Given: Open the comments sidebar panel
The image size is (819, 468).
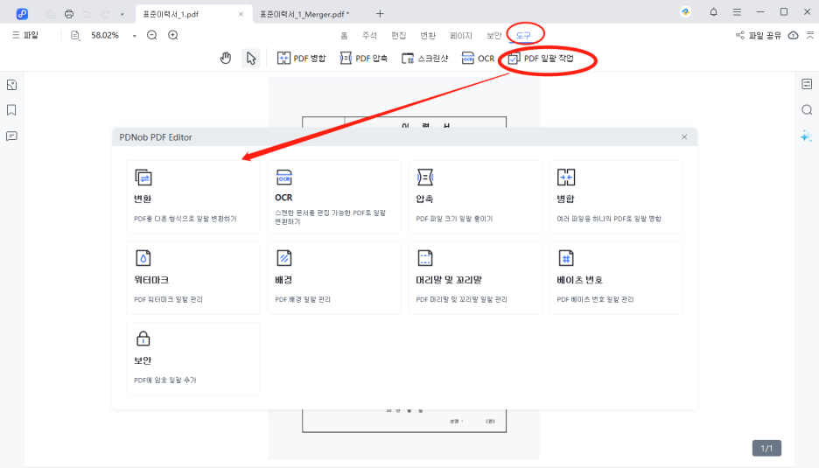Looking at the screenshot, I should (11, 136).
